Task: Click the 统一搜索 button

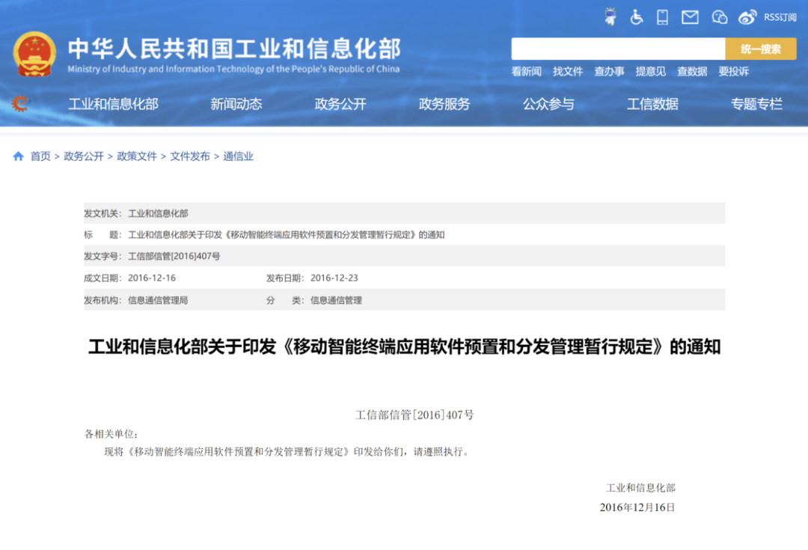Action: pos(761,49)
